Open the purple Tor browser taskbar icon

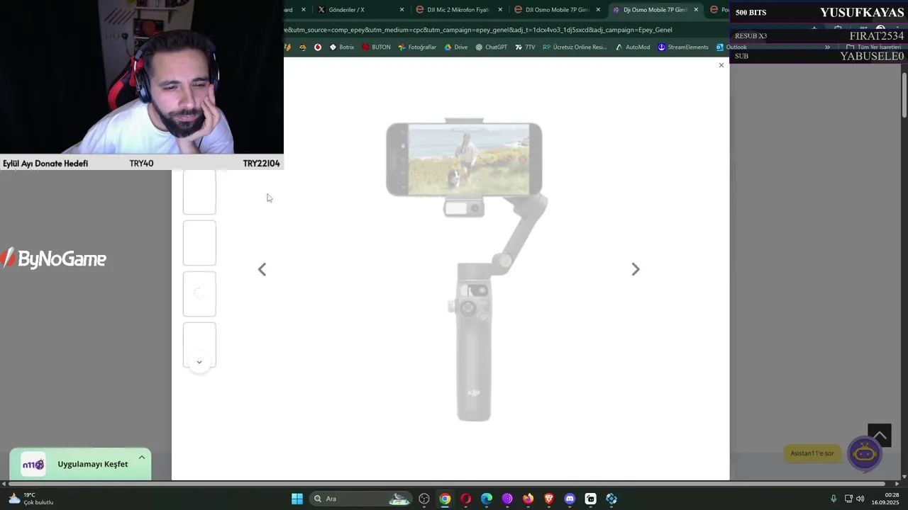point(507,499)
